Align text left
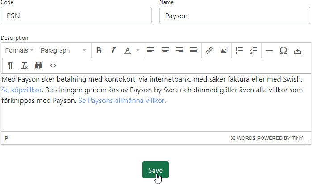Image resolution: width=312 pixels, height=184 pixels. point(151,51)
